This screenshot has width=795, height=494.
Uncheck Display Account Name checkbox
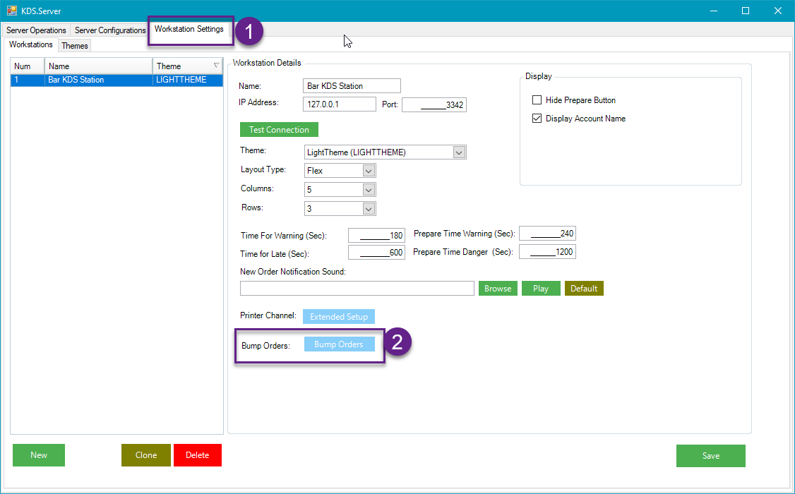point(537,119)
